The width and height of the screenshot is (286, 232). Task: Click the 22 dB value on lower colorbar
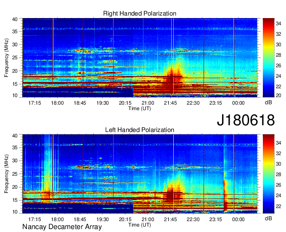click(x=278, y=206)
